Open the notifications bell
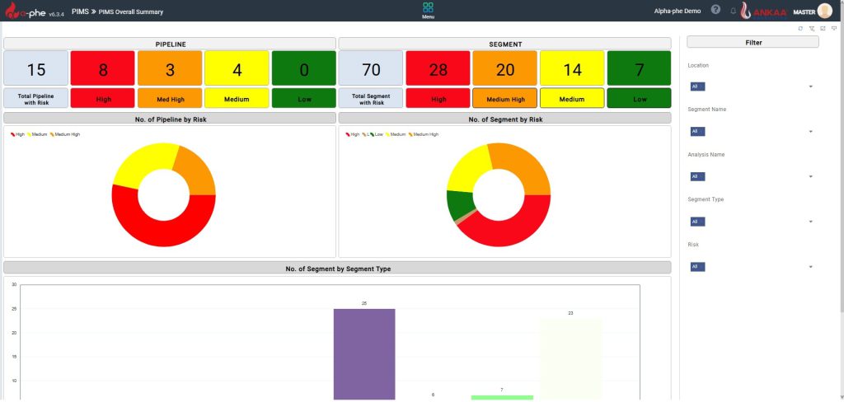Image resolution: width=844 pixels, height=402 pixels. (x=733, y=11)
